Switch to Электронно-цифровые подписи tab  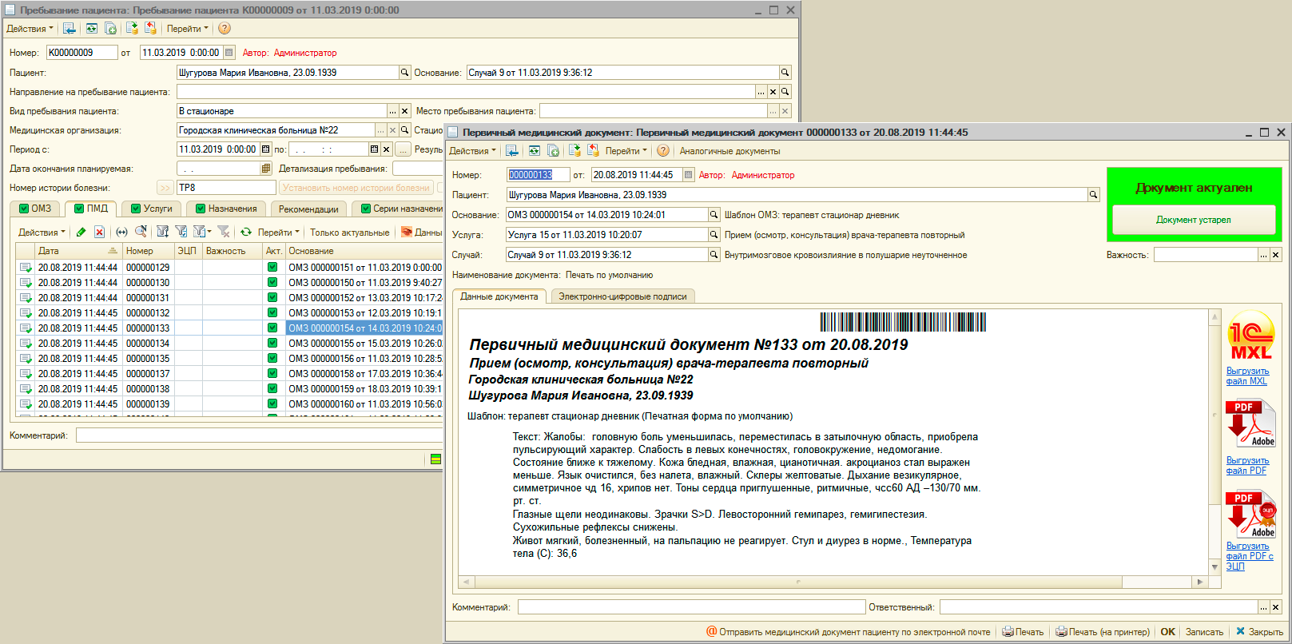coord(622,296)
